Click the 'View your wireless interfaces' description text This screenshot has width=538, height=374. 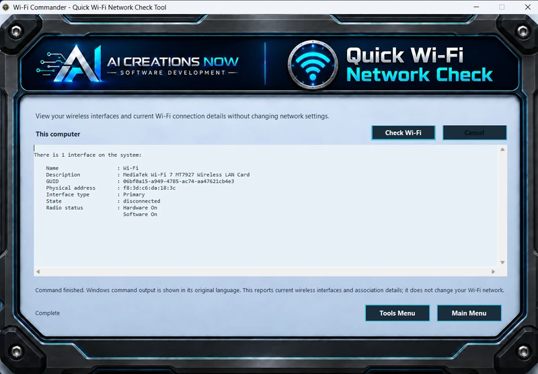tap(182, 116)
